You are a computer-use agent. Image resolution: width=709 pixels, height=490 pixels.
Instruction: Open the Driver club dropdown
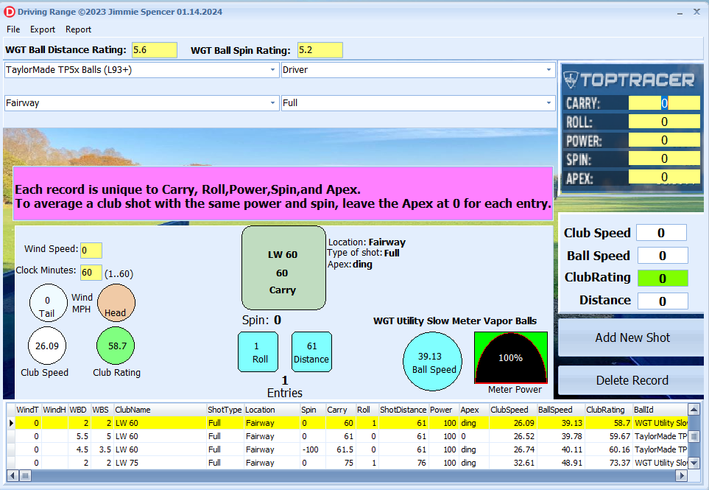click(x=548, y=70)
